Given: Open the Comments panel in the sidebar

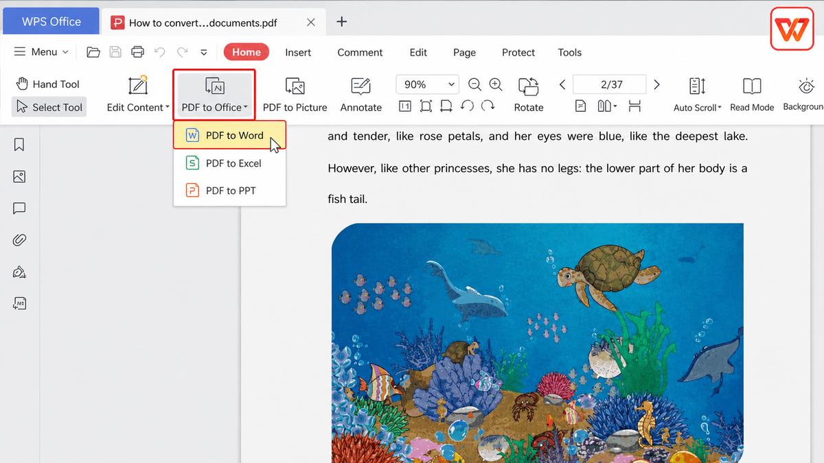Looking at the screenshot, I should point(19,209).
